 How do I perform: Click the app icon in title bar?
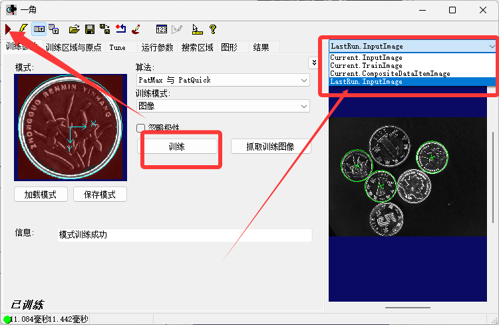11,10
